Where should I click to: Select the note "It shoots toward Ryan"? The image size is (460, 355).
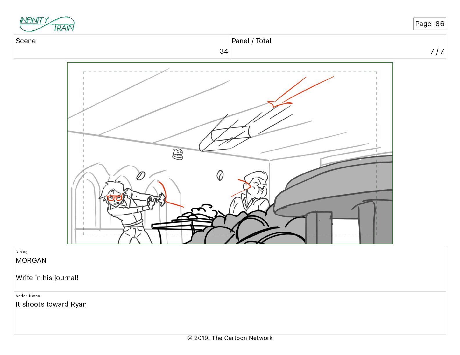51,304
